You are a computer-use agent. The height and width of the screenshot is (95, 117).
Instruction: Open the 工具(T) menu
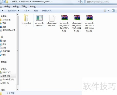pyautogui.click(x=24, y=7)
